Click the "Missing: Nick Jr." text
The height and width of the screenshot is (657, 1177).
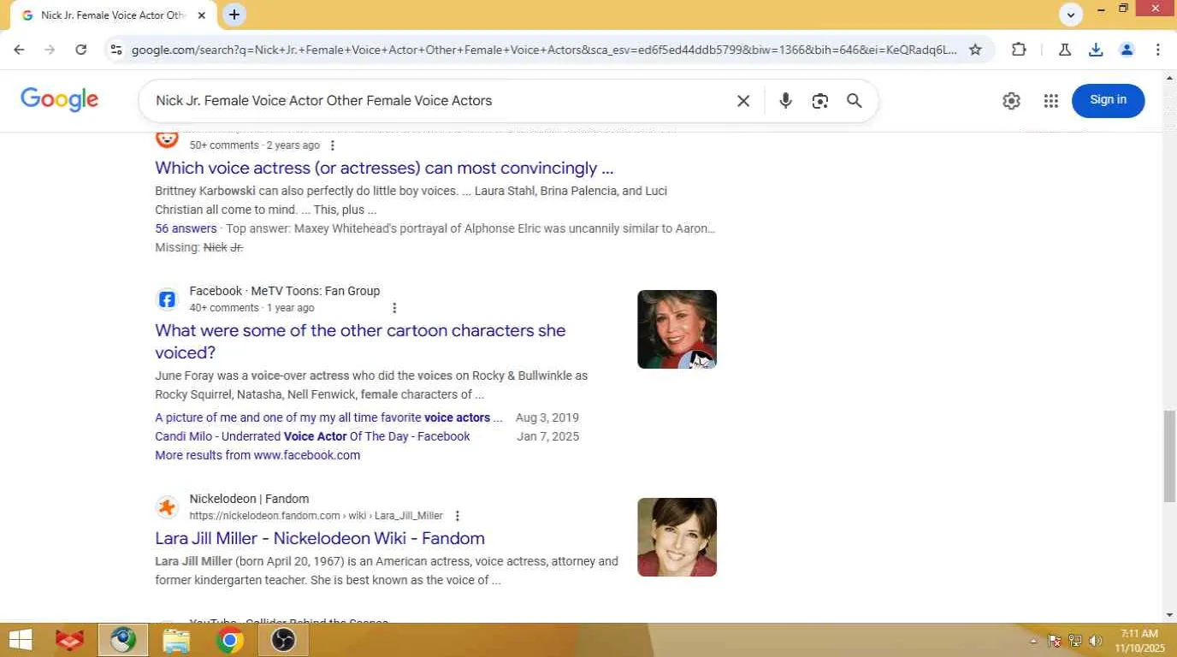[x=199, y=247]
